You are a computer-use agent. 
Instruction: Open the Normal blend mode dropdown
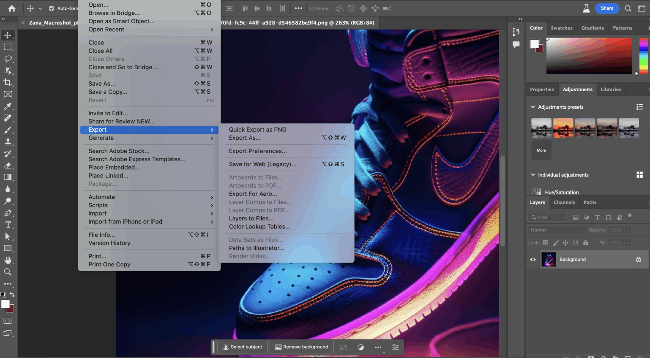pyautogui.click(x=557, y=230)
